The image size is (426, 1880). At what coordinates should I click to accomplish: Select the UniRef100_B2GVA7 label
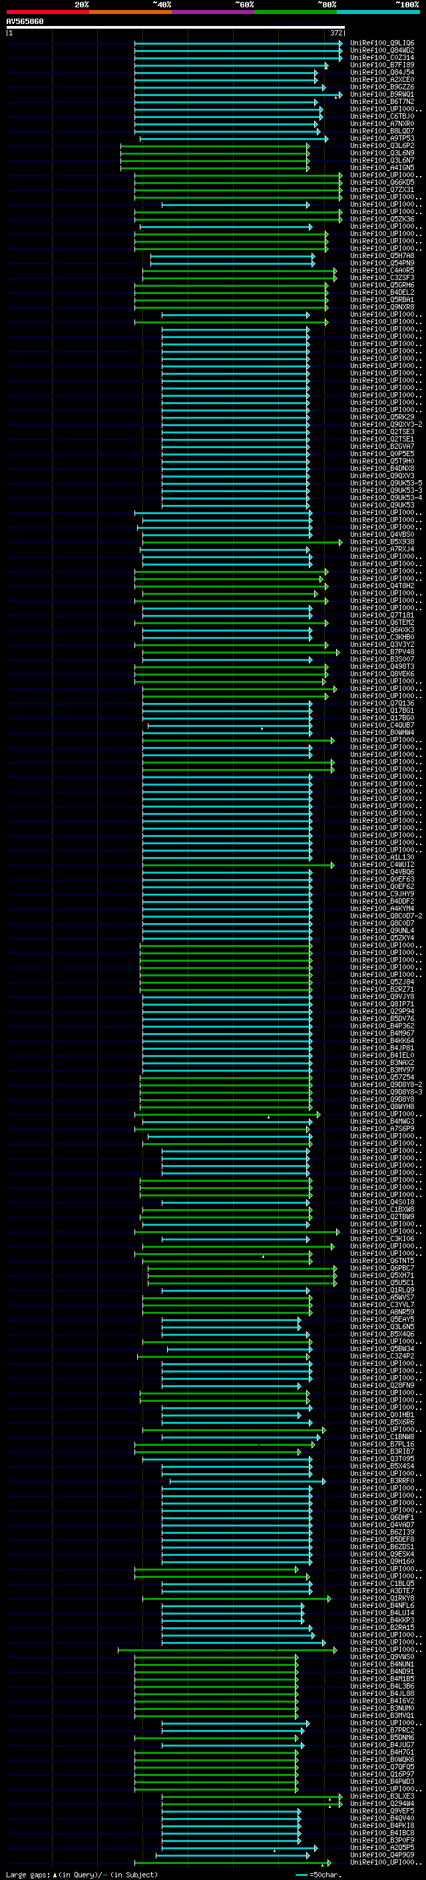pos(382,446)
